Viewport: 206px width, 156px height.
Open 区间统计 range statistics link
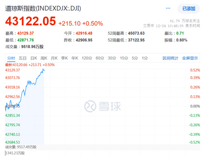pos(171,58)
